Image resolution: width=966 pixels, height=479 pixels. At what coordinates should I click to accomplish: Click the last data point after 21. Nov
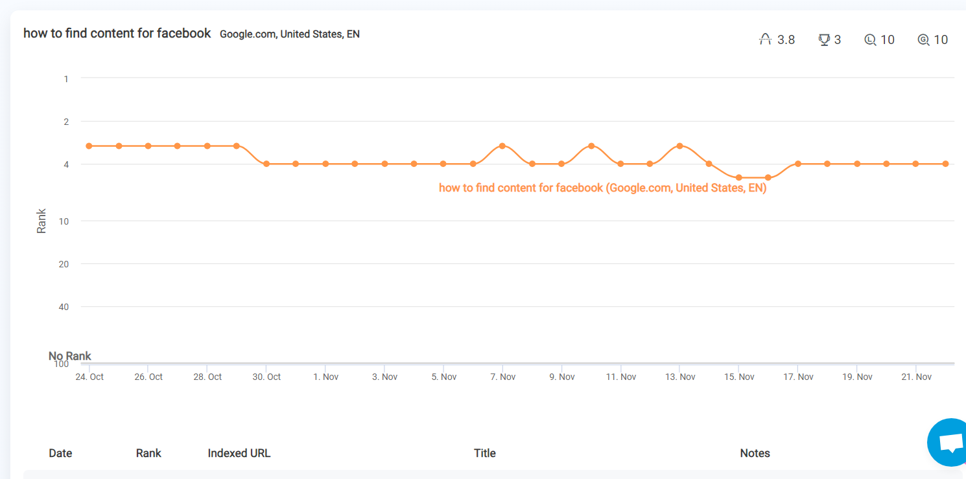click(x=945, y=164)
